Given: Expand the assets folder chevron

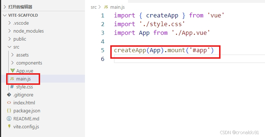Looking at the screenshot, I should [13, 55].
